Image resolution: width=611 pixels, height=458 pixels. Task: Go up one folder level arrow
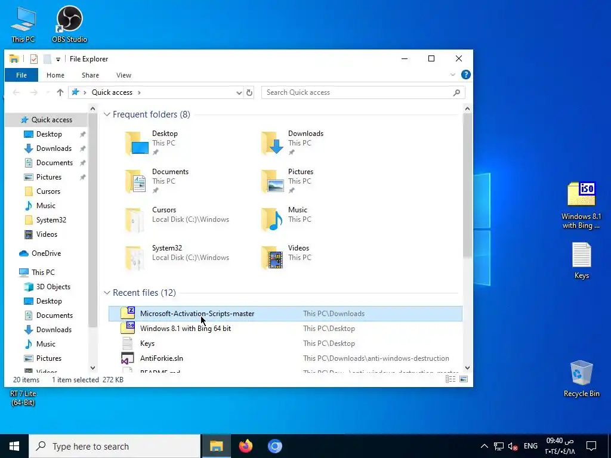[60, 92]
